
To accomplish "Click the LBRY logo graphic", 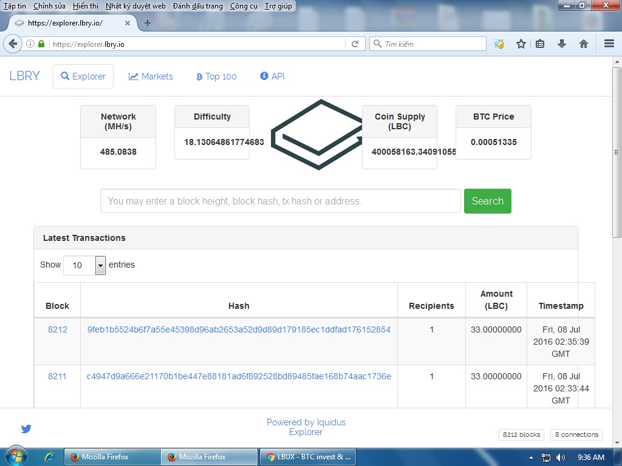I will 317,134.
